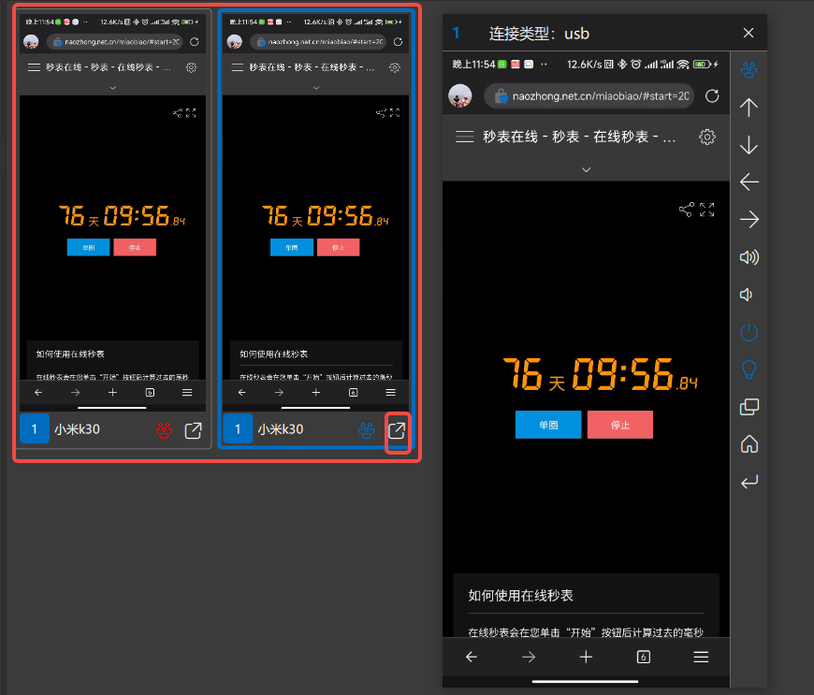This screenshot has height=695, width=814.
Task: Click the power button icon in the sidebar
Action: (749, 332)
